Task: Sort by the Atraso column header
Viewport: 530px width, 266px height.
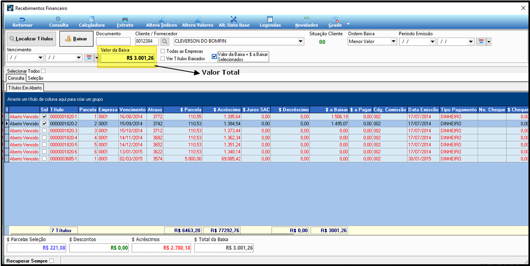Action: pos(155,110)
